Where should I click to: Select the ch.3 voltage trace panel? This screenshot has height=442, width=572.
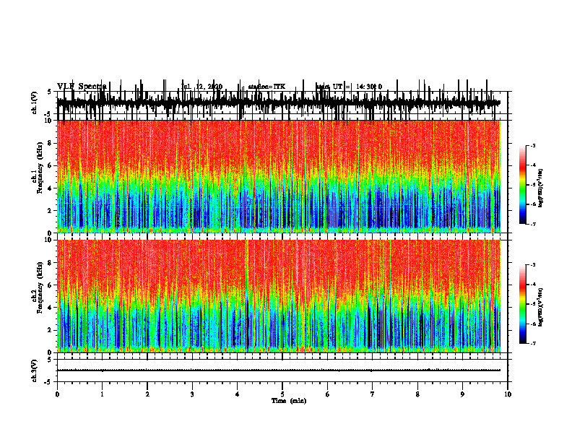coord(282,370)
